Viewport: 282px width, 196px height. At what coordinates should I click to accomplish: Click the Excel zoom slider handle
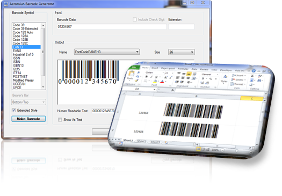tap(237, 151)
